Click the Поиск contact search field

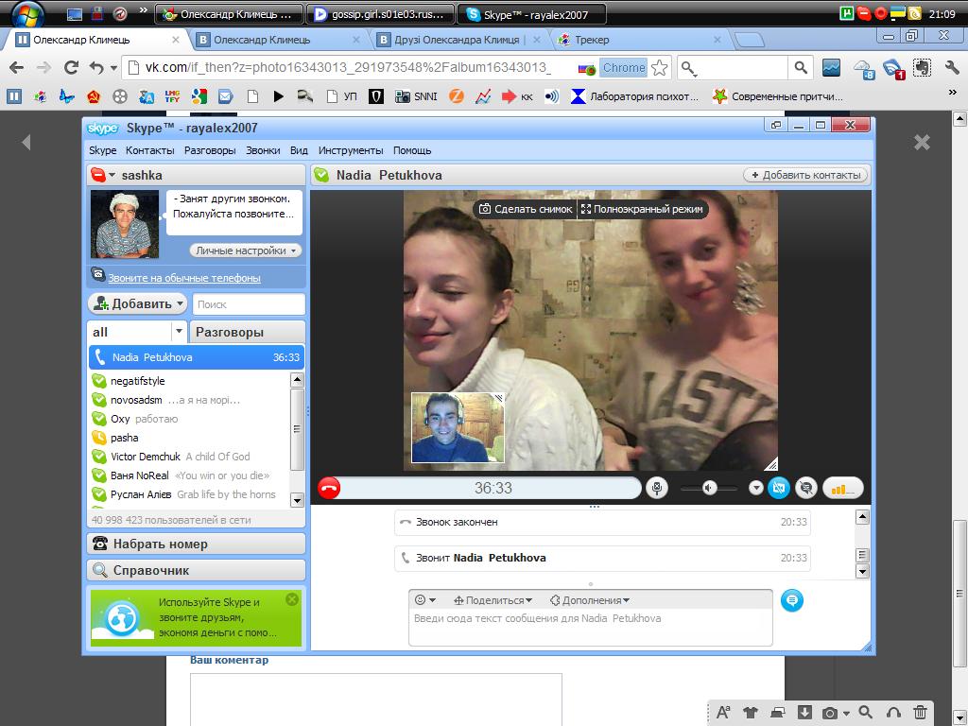click(x=249, y=303)
